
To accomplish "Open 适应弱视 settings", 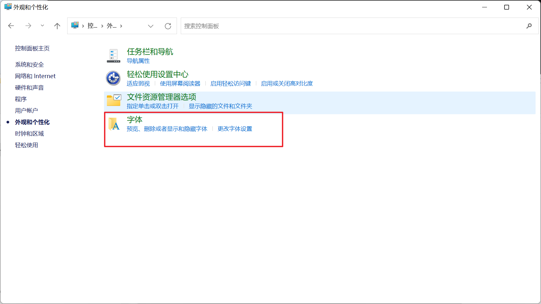I will point(138,83).
